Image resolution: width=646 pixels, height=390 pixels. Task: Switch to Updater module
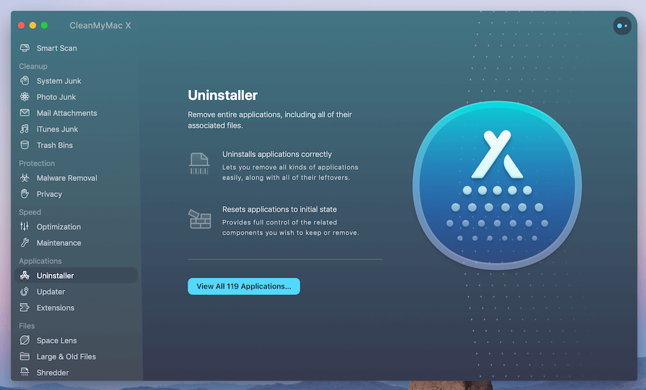(50, 292)
